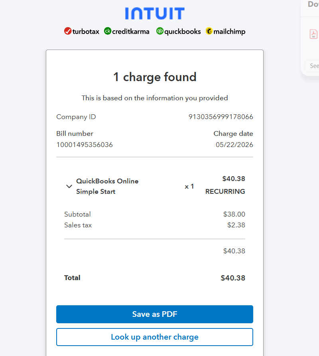Save the charge receipt as PDF
This screenshot has height=356, width=319.
(x=155, y=314)
